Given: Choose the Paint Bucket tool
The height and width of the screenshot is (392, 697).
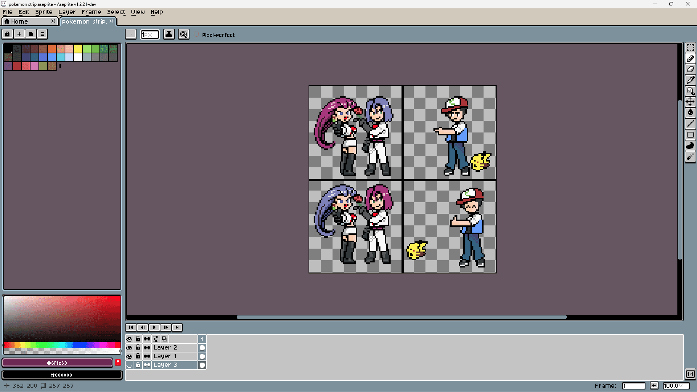Looking at the screenshot, I should pos(690,113).
